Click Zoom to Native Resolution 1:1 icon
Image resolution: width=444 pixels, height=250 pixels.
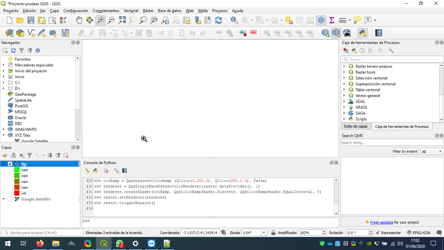154,20
